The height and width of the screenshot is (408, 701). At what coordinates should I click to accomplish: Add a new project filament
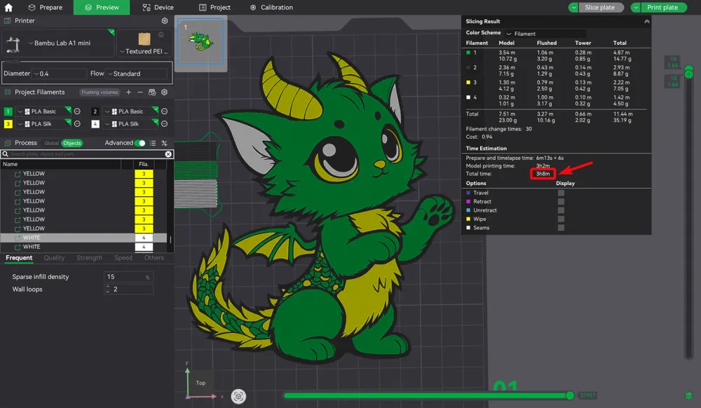(128, 92)
